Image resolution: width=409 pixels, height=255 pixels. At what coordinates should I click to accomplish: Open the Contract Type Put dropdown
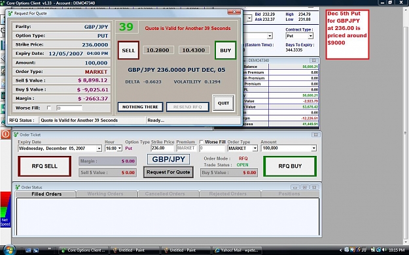click(x=310, y=36)
